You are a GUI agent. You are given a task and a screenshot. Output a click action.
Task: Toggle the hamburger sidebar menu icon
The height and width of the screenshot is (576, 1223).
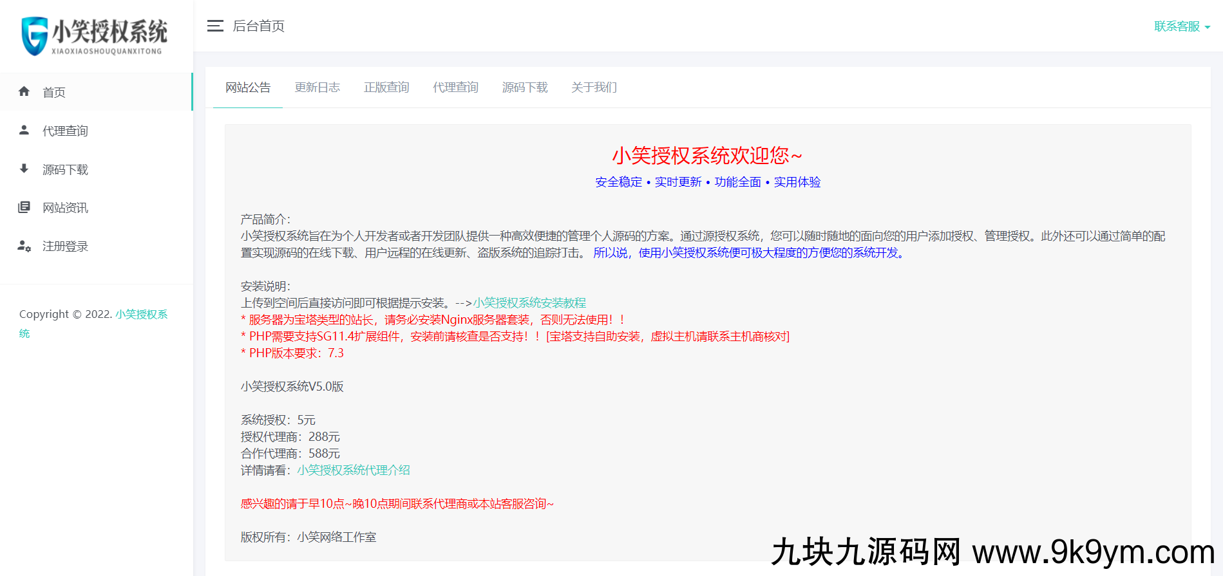click(215, 26)
